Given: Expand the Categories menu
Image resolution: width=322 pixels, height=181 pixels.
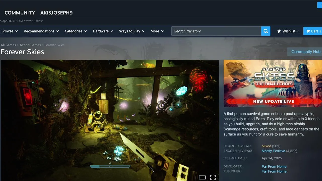Looking at the screenshot, I should 76,31.
